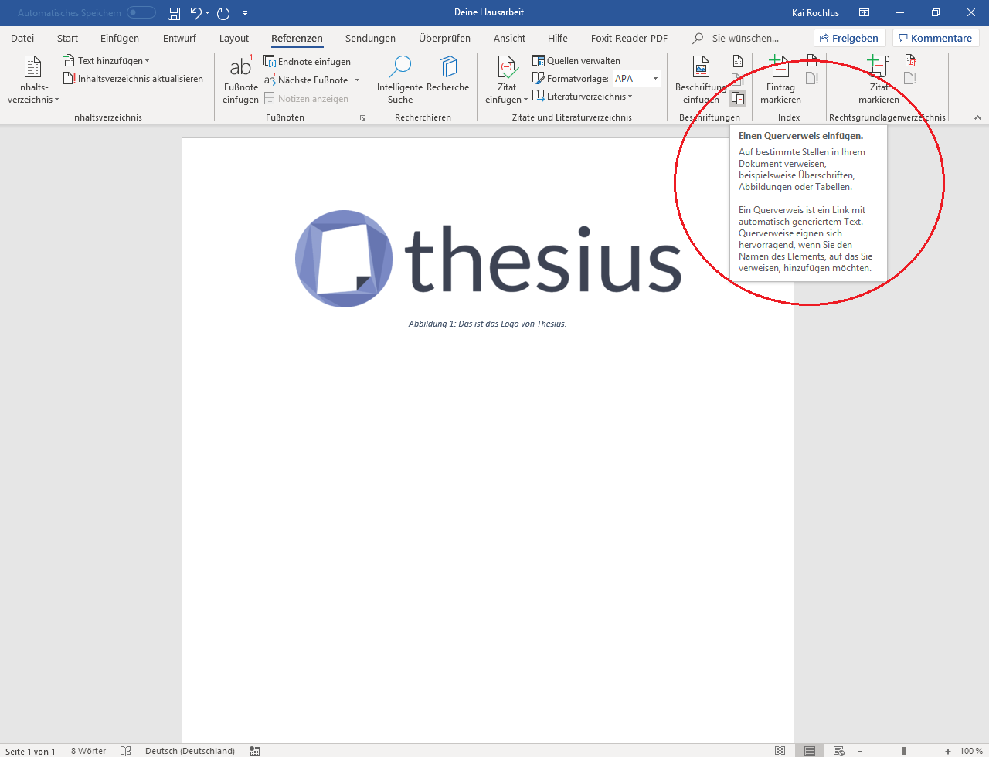Open the Einfügen ribbon tab
Viewport: 989px width, 757px height.
tap(120, 38)
